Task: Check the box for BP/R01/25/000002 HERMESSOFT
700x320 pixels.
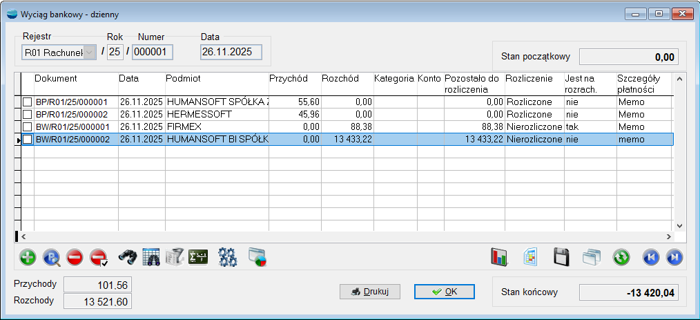Action: point(28,114)
